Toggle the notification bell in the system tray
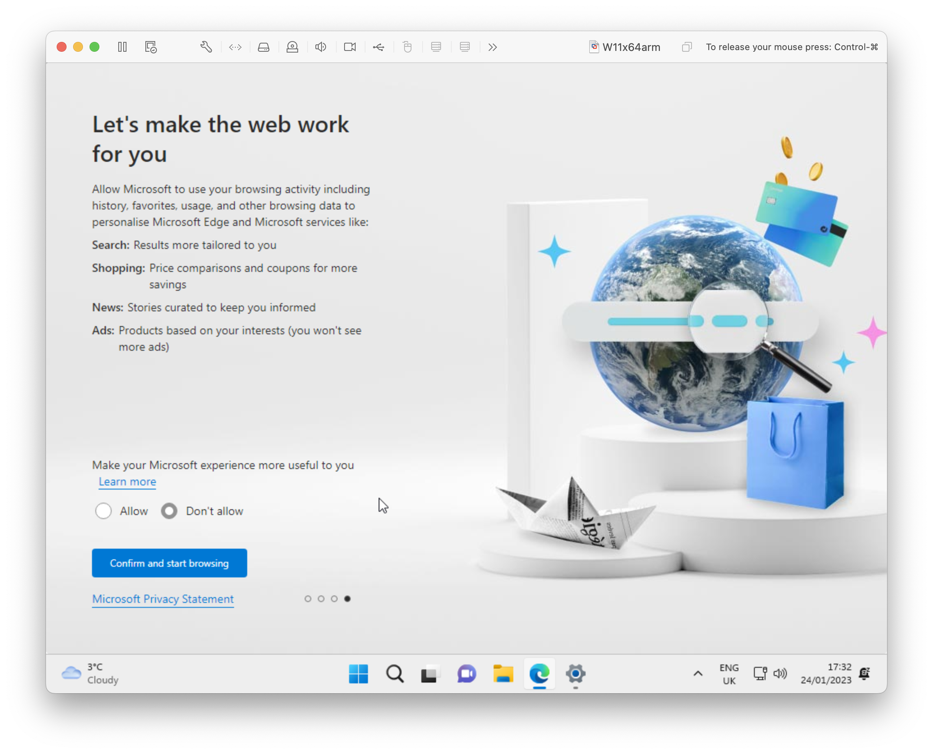 click(x=864, y=674)
